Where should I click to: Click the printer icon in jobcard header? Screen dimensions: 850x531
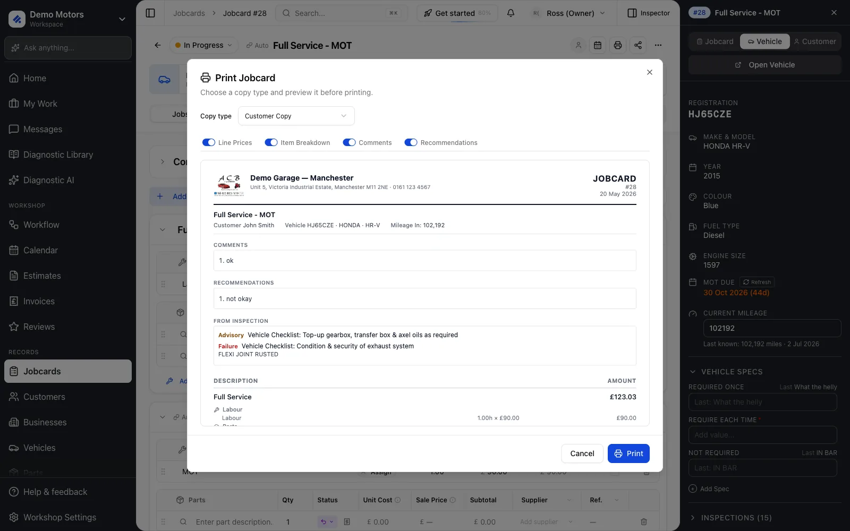618,45
